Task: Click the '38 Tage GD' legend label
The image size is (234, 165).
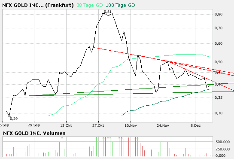Action: [90, 5]
